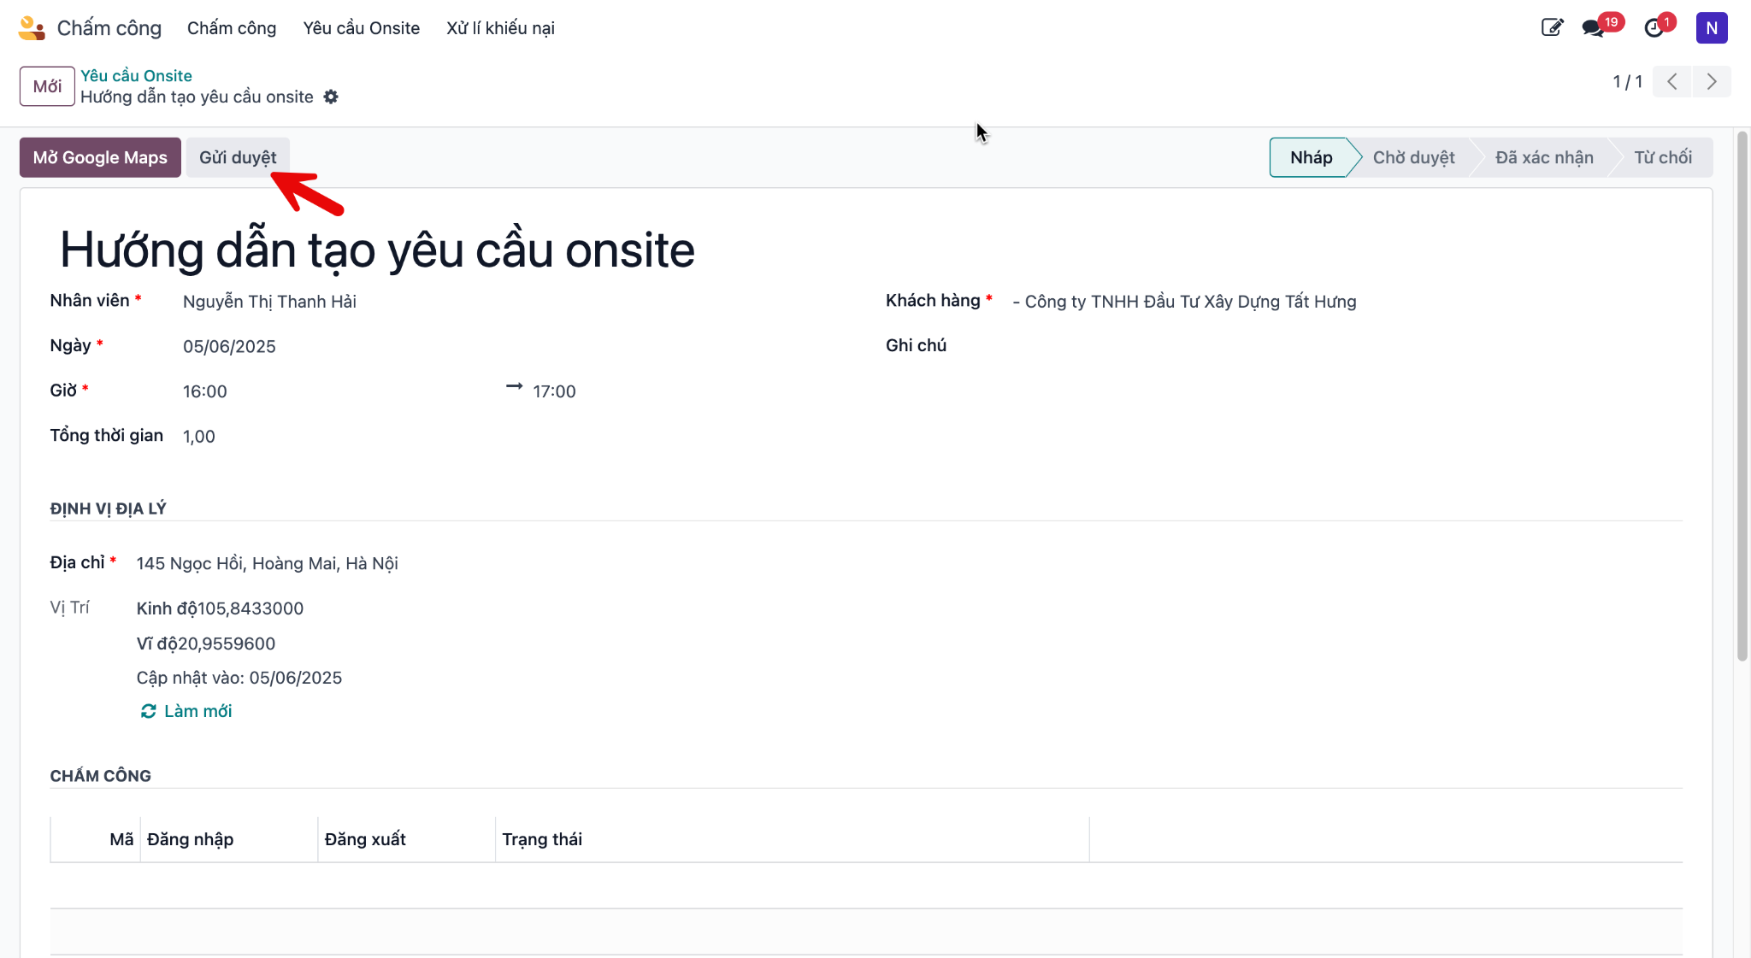The height and width of the screenshot is (958, 1751).
Task: Click the 1 / 1 pager counter
Action: point(1627,82)
